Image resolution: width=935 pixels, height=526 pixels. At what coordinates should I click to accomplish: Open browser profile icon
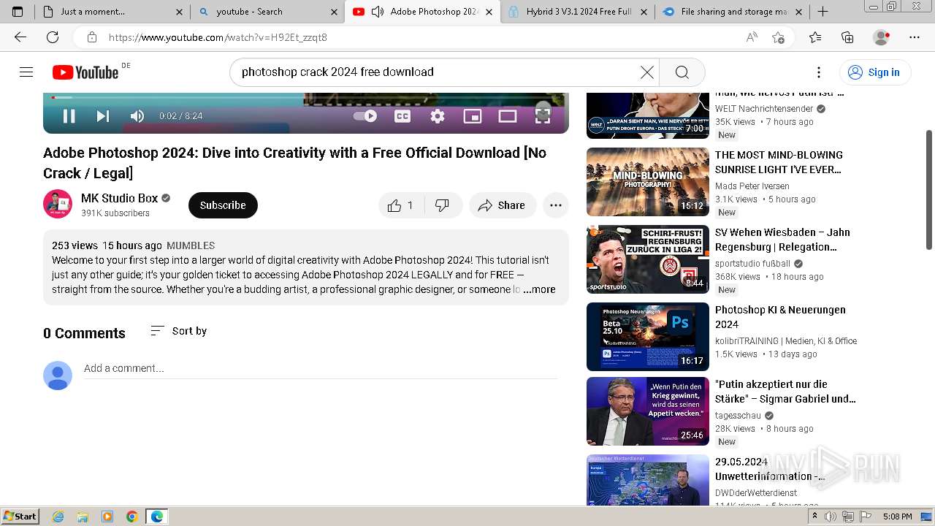pos(882,37)
